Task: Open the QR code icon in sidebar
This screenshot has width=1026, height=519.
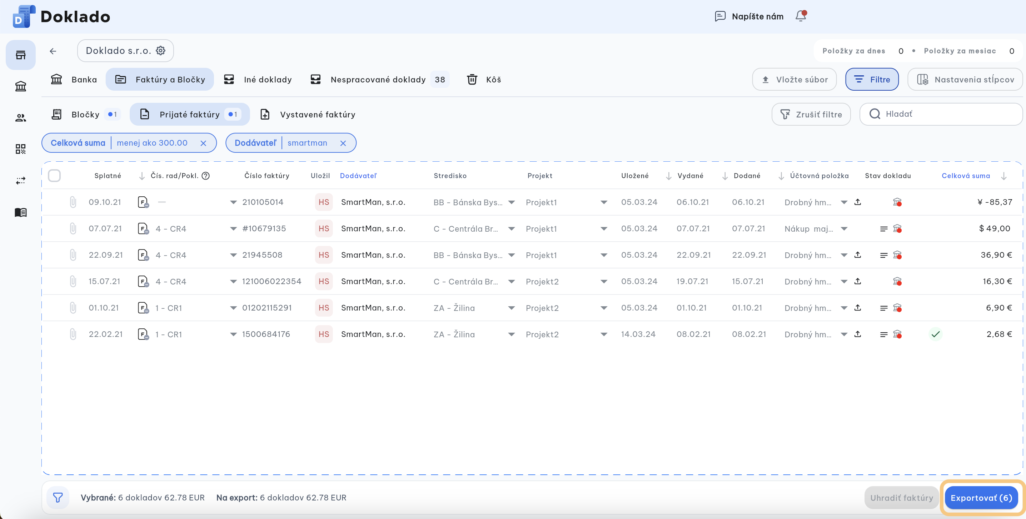Action: point(21,149)
